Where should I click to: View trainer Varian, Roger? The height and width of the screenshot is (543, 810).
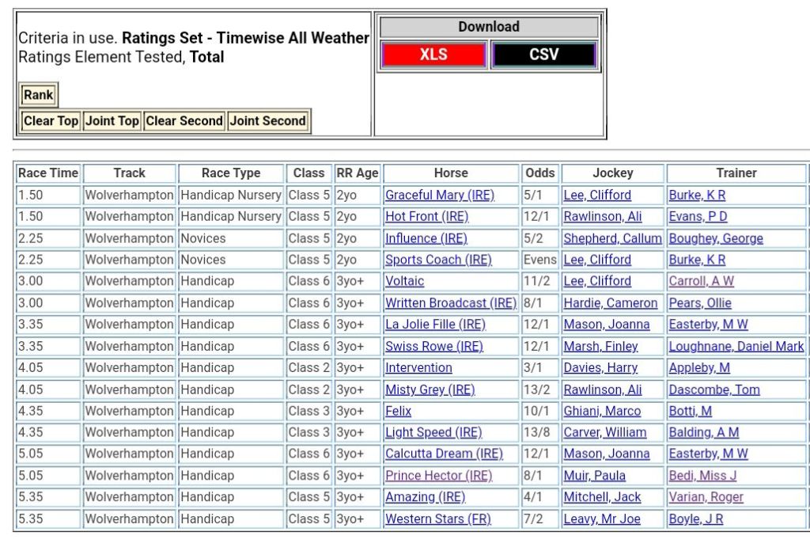click(706, 497)
